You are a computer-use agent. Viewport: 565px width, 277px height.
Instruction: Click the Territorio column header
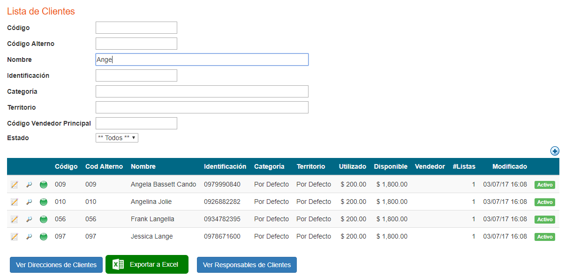[x=311, y=166]
